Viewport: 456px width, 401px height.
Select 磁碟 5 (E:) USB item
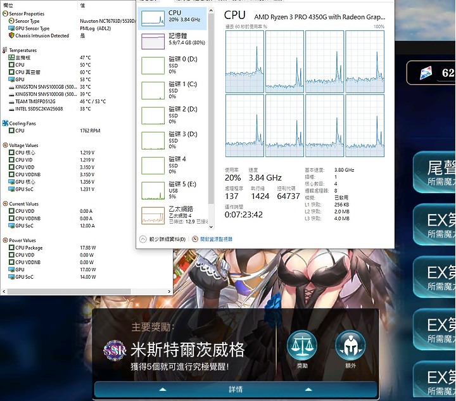(172, 191)
